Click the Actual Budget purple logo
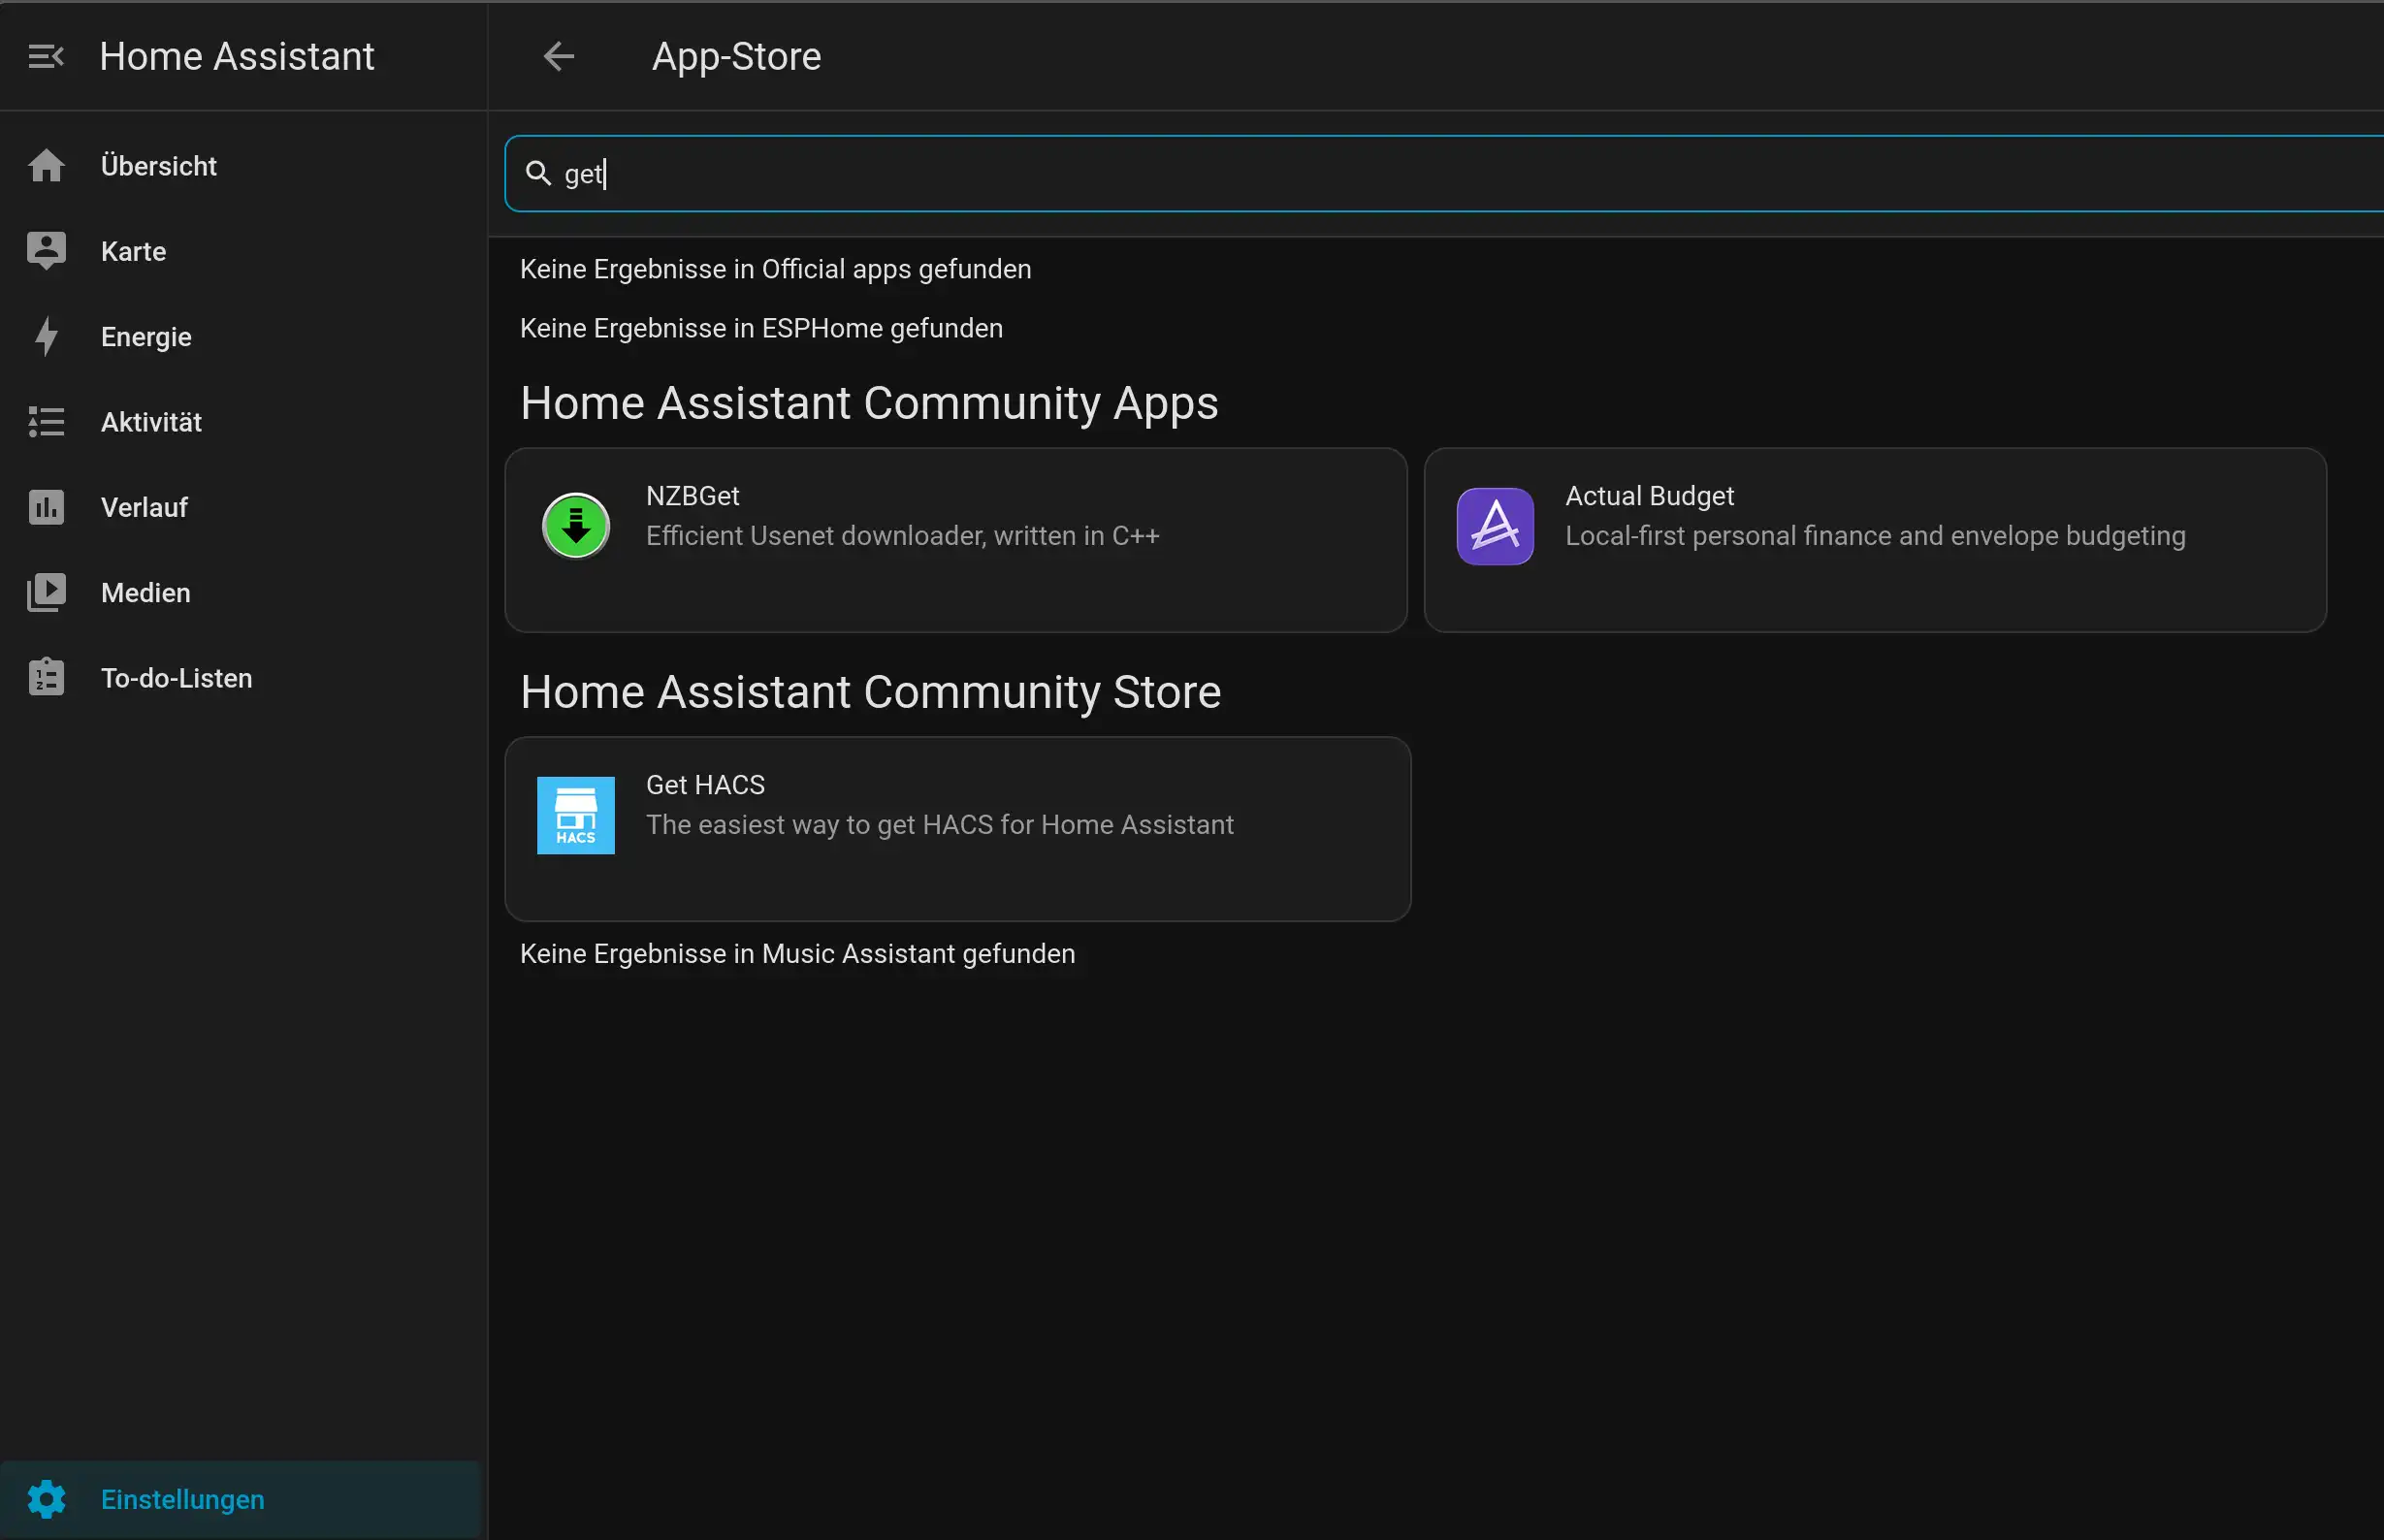 pos(1495,526)
